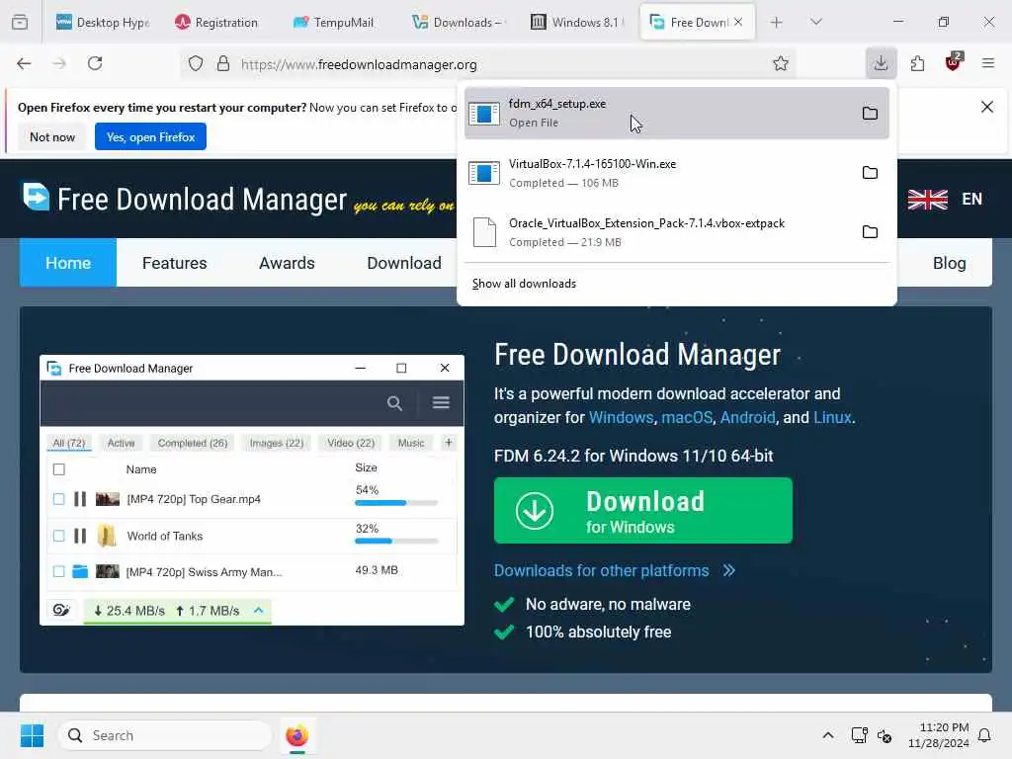Click the address bar URL field
Viewport: 1012px width, 759px height.
tap(490, 64)
